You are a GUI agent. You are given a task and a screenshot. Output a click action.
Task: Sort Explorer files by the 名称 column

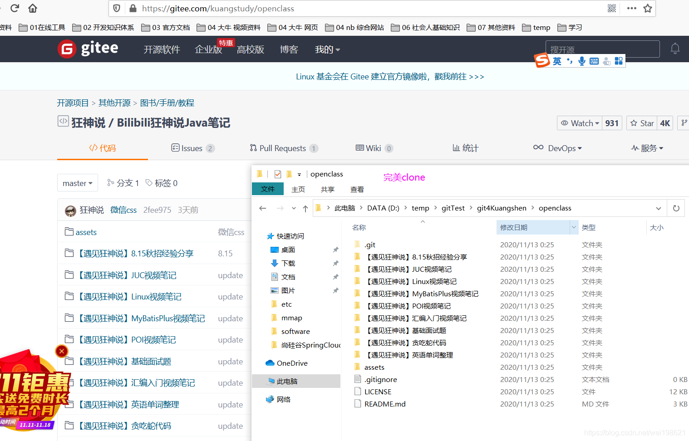[x=359, y=227]
